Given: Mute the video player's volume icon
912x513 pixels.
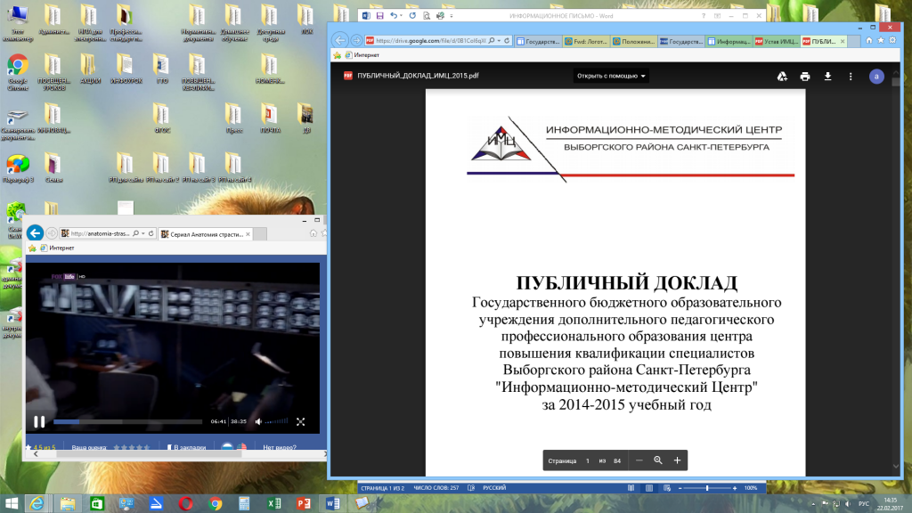Looking at the screenshot, I should tap(258, 421).
